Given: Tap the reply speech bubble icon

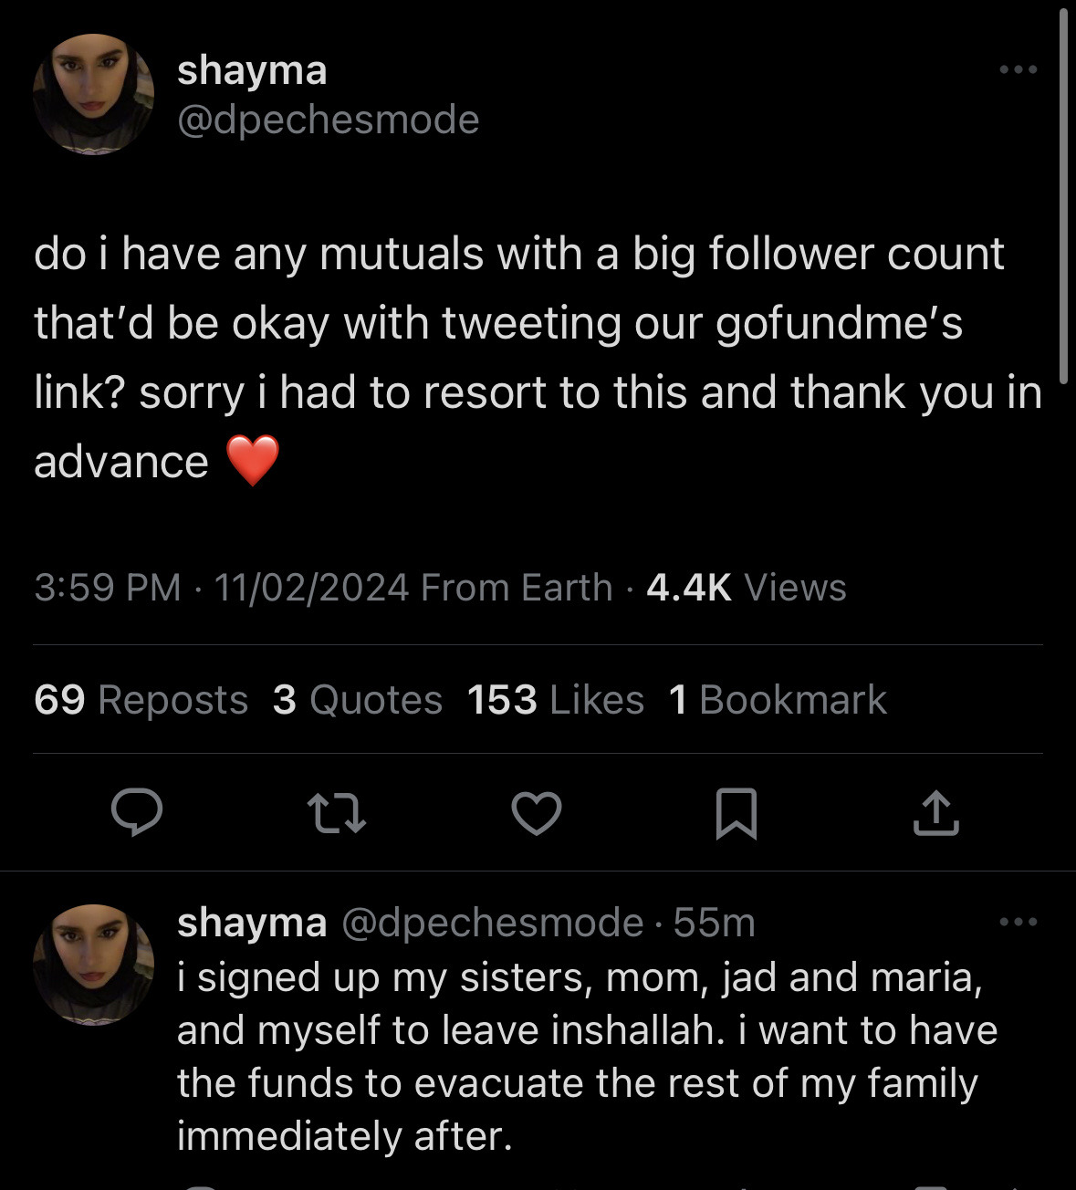Looking at the screenshot, I should [x=137, y=811].
